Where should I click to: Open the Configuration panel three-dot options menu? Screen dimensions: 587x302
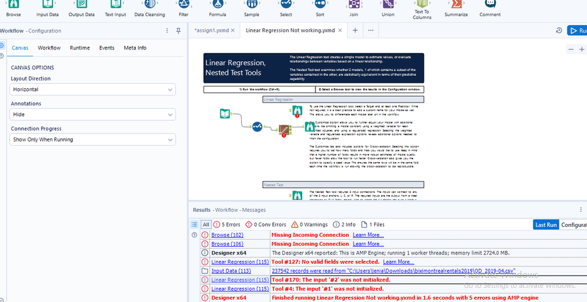167,31
